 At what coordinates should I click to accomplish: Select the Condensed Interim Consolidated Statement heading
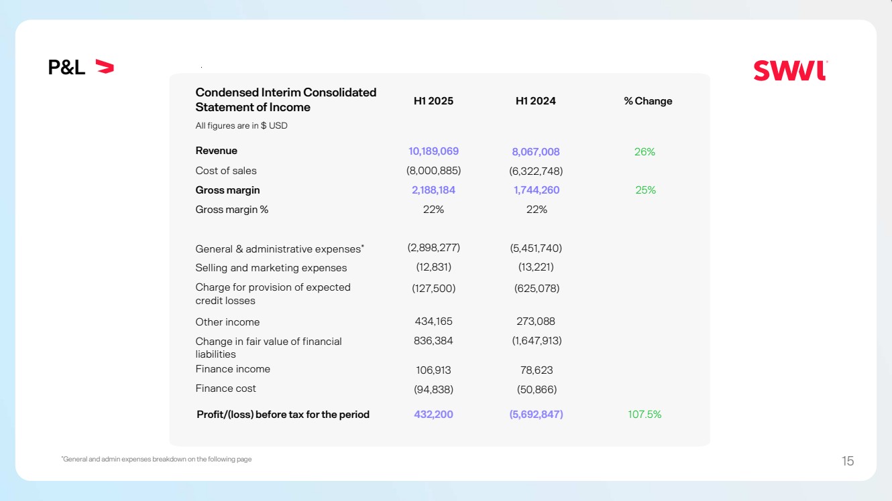point(286,100)
